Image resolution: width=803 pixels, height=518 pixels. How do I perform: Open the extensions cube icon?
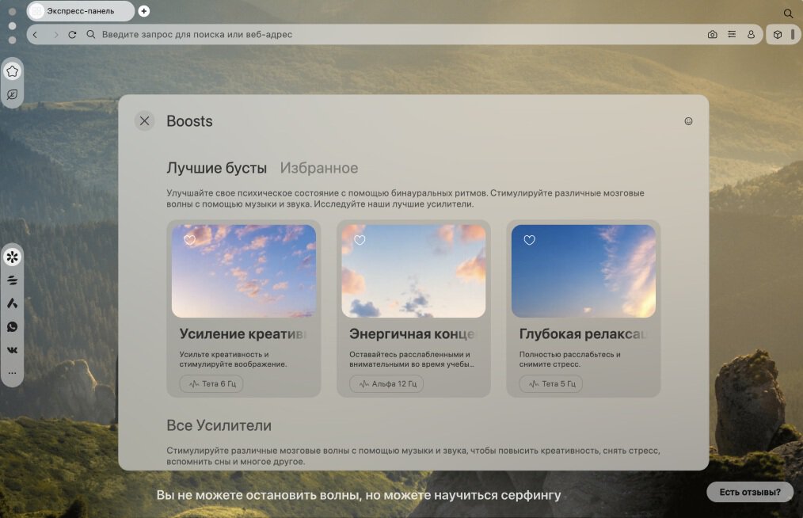778,34
